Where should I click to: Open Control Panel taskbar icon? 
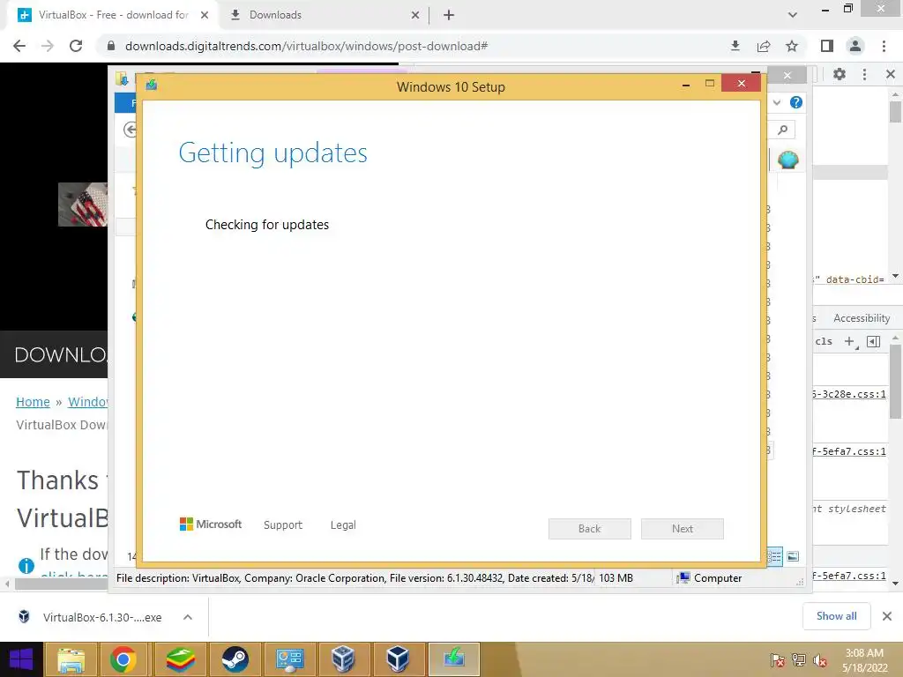(x=289, y=659)
